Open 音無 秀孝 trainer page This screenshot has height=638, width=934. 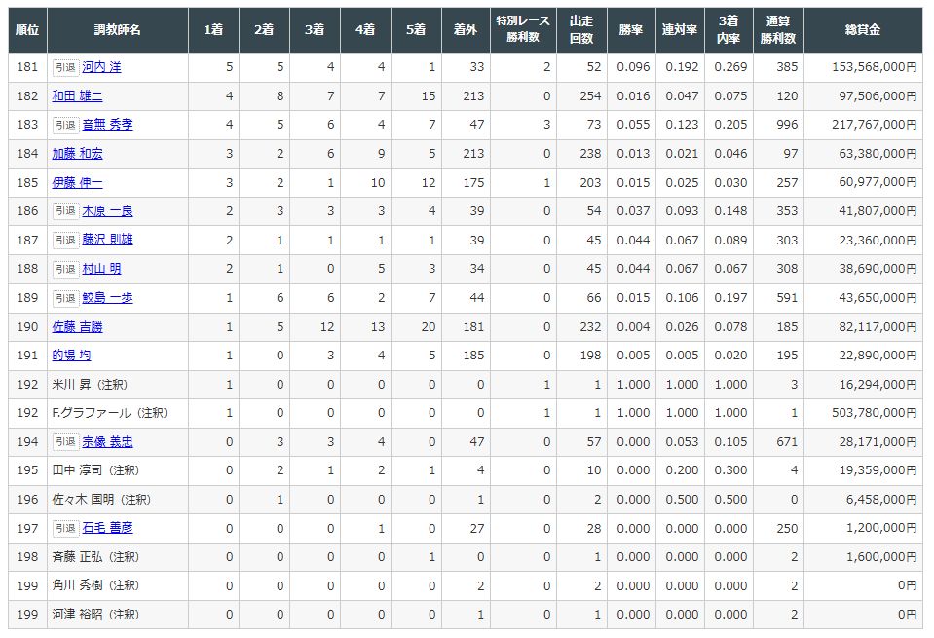tap(107, 125)
